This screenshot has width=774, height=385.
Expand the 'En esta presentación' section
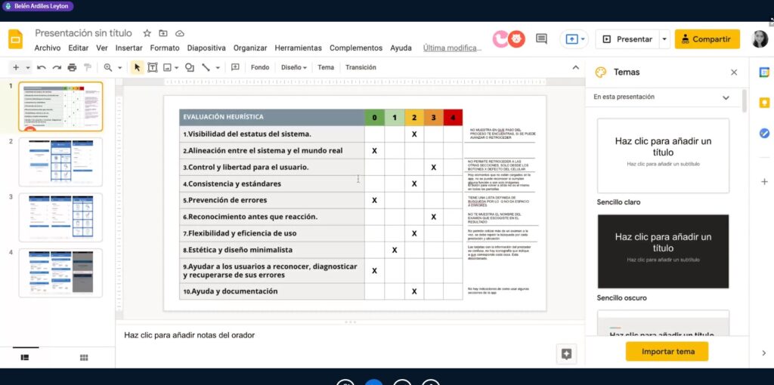point(726,97)
